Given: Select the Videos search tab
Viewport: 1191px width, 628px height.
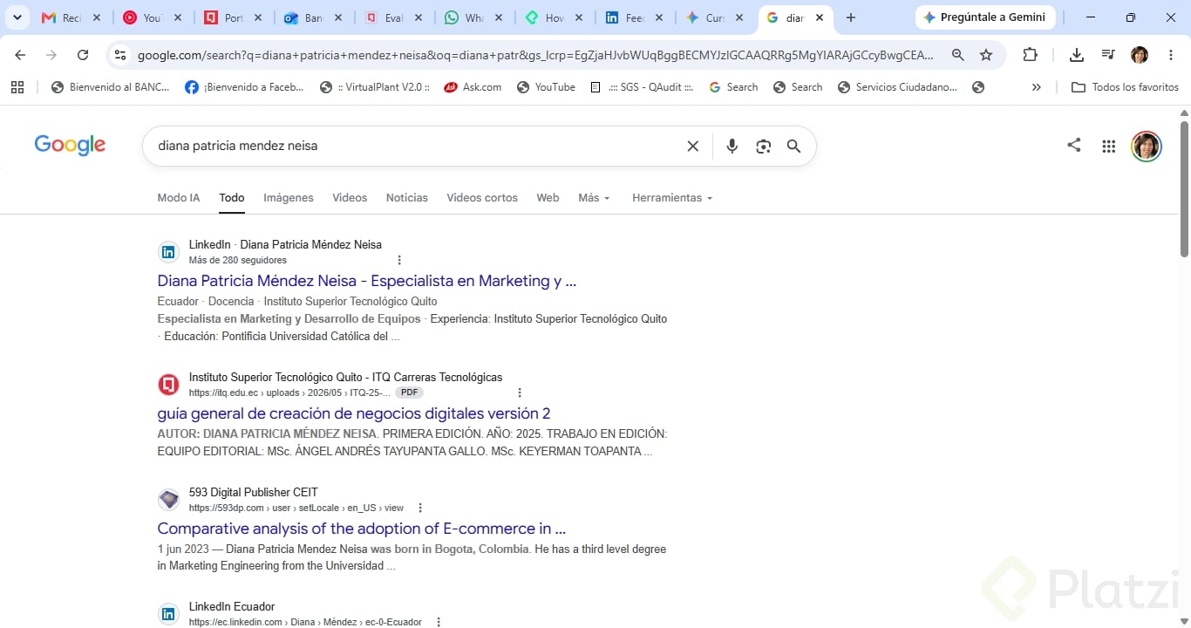Looking at the screenshot, I should (x=350, y=198).
